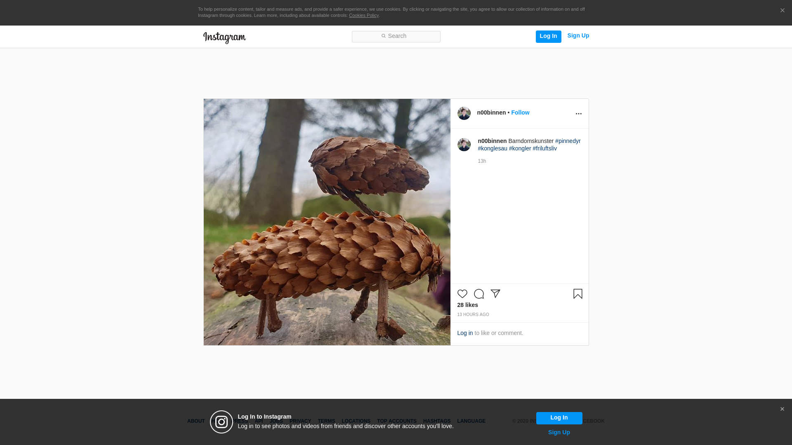
Task: Click the Search field
Action: [396, 36]
